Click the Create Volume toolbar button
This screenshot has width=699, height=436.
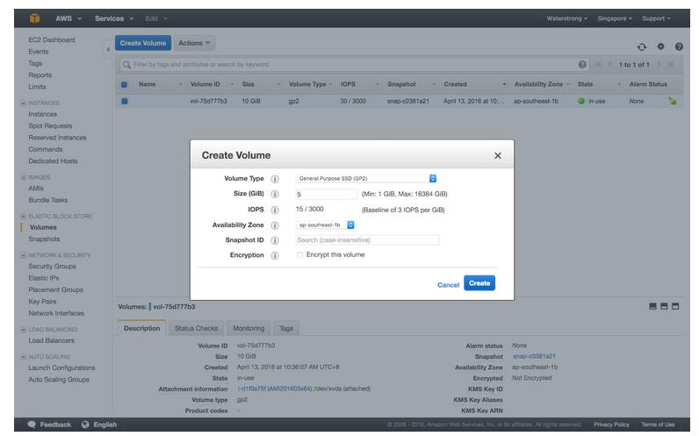click(x=143, y=43)
